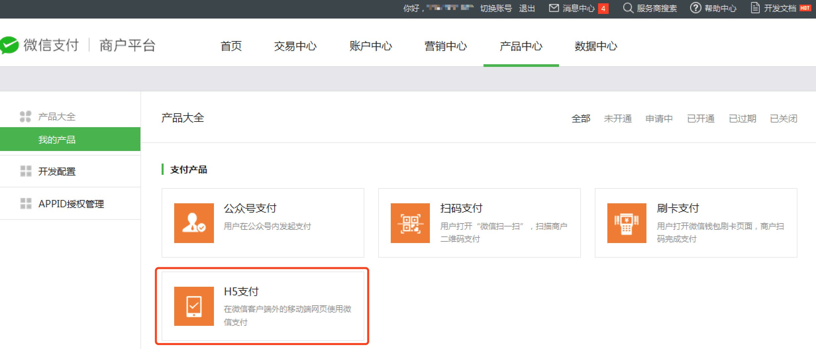Click the red message count badge 4
Screen dimensions: 816x349
[603, 9]
